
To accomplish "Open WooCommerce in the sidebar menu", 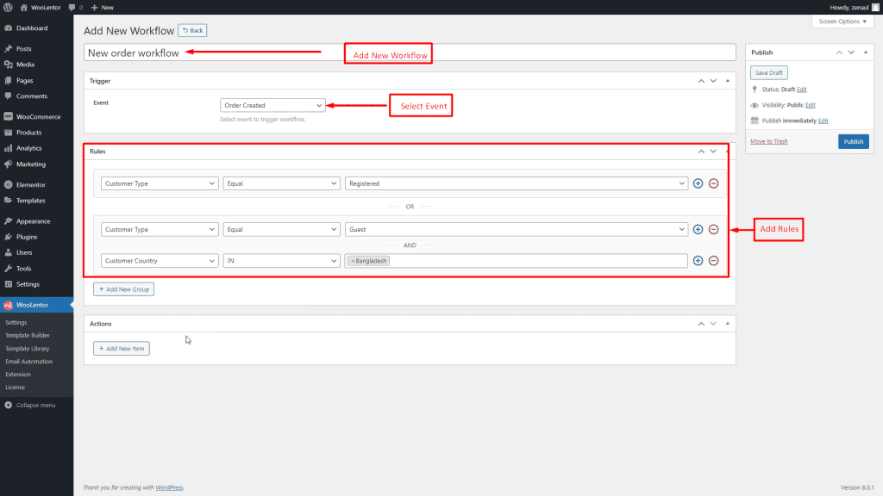I will [x=38, y=116].
